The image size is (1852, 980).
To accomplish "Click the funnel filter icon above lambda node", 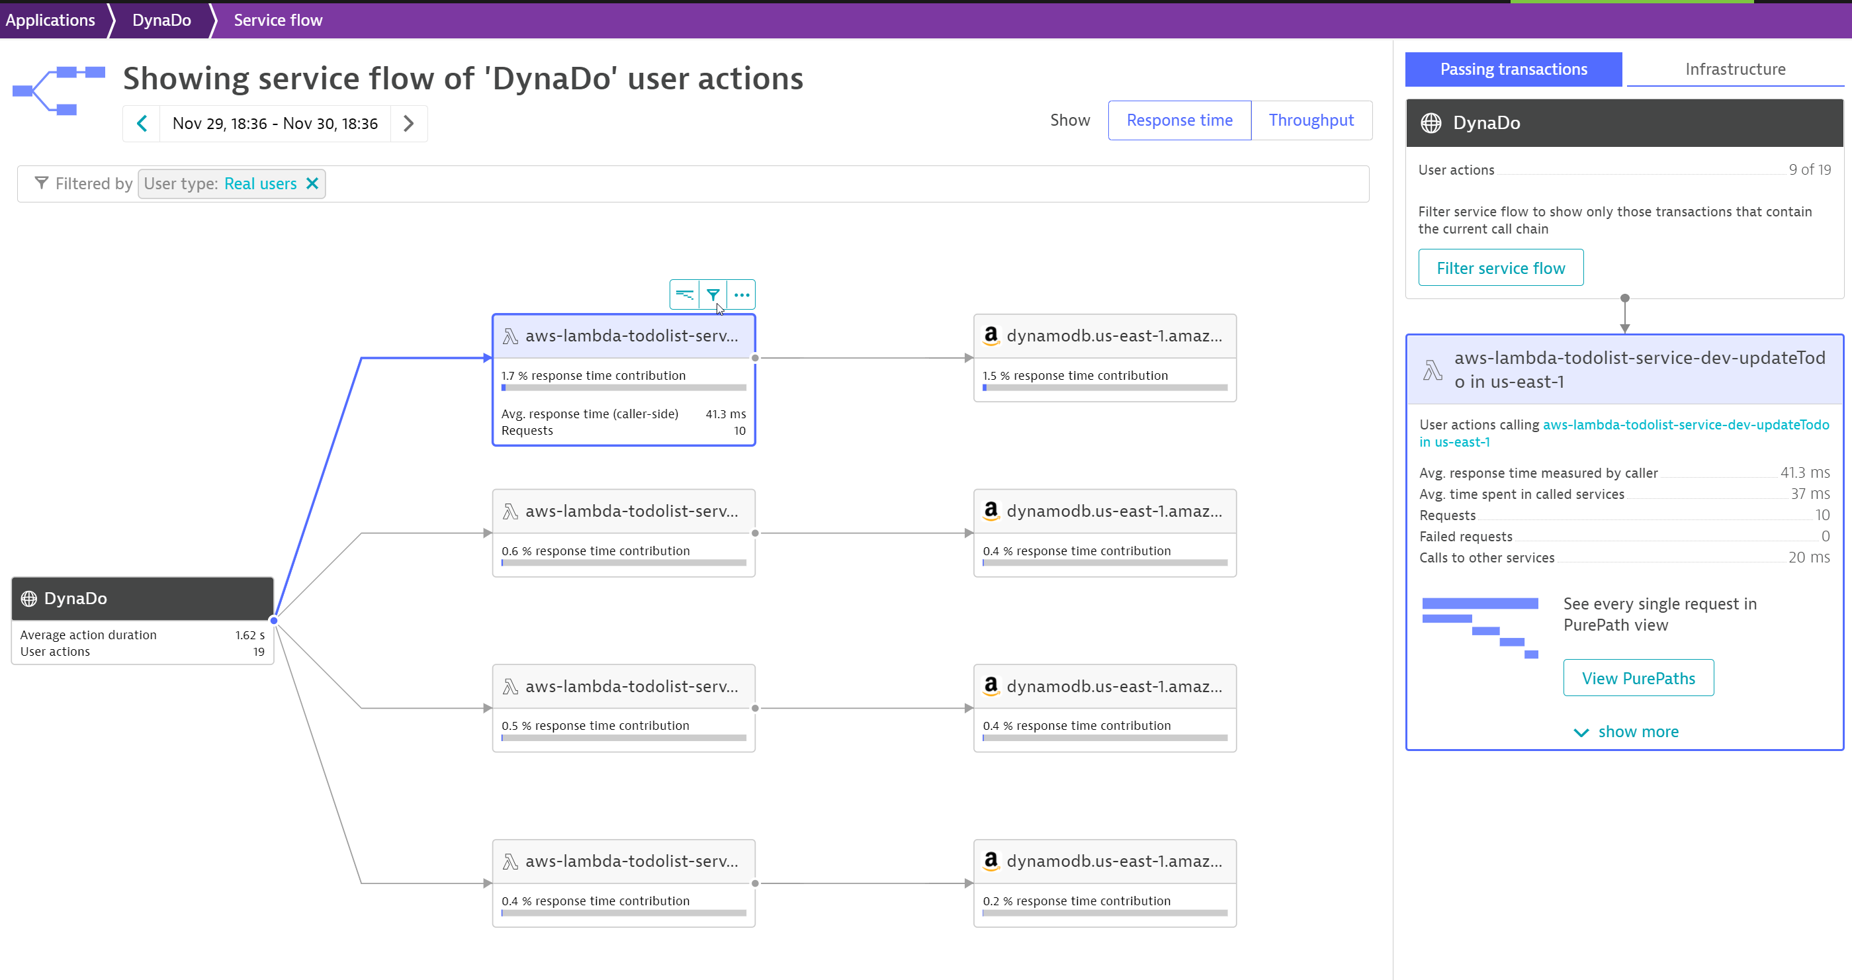I will coord(713,294).
